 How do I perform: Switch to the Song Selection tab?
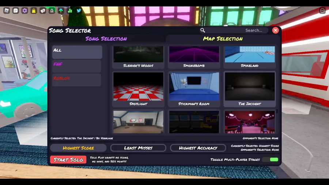(106, 39)
